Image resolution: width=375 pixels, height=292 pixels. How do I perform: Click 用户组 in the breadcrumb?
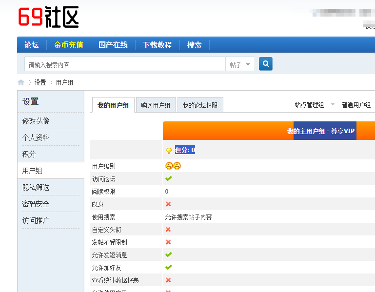[64, 82]
